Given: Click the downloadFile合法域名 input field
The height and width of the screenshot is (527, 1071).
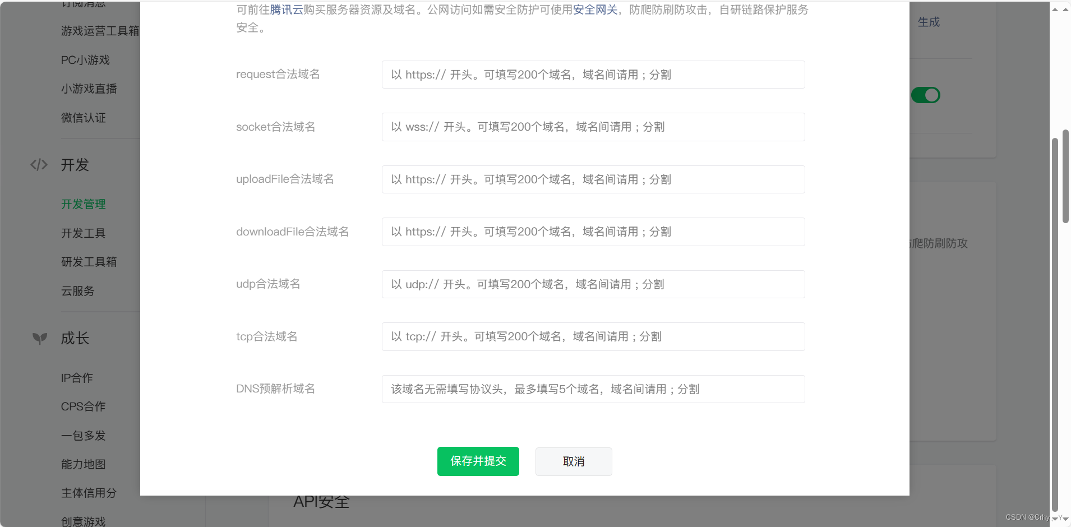Looking at the screenshot, I should [x=593, y=232].
